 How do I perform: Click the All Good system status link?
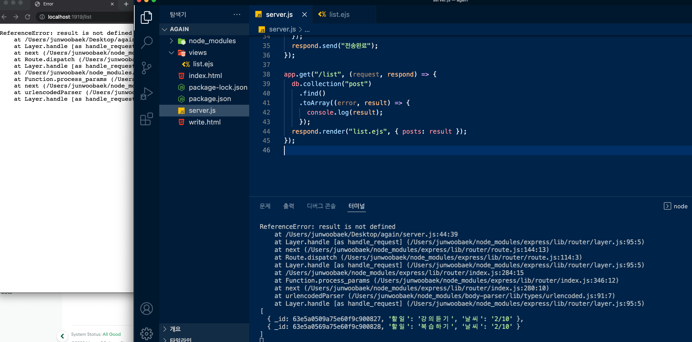pyautogui.click(x=112, y=334)
